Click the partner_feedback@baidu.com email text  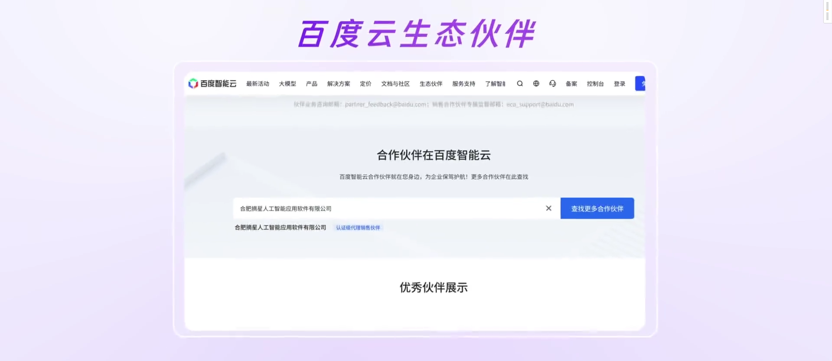click(x=385, y=104)
